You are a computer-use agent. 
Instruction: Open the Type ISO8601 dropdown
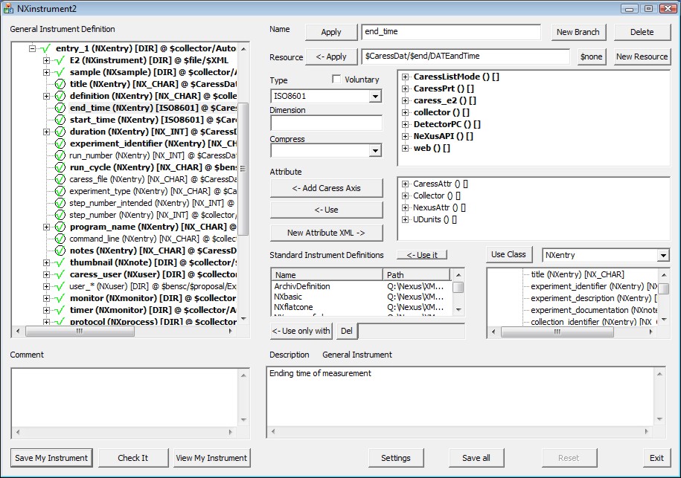pyautogui.click(x=375, y=97)
